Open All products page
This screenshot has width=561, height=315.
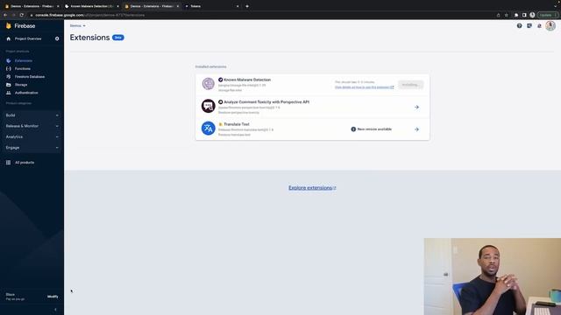click(x=25, y=163)
